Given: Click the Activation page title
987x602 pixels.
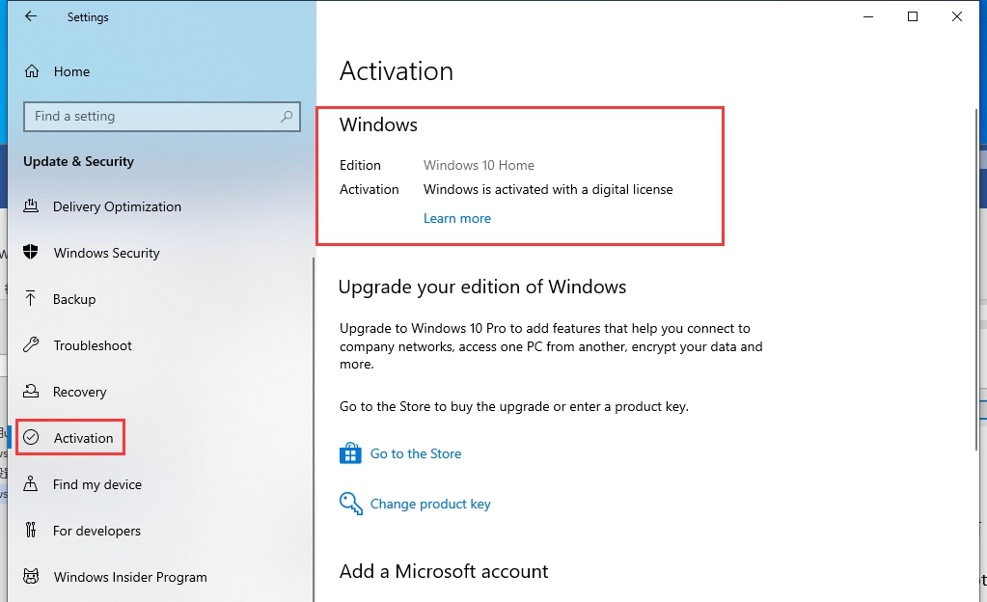Looking at the screenshot, I should pos(397,71).
